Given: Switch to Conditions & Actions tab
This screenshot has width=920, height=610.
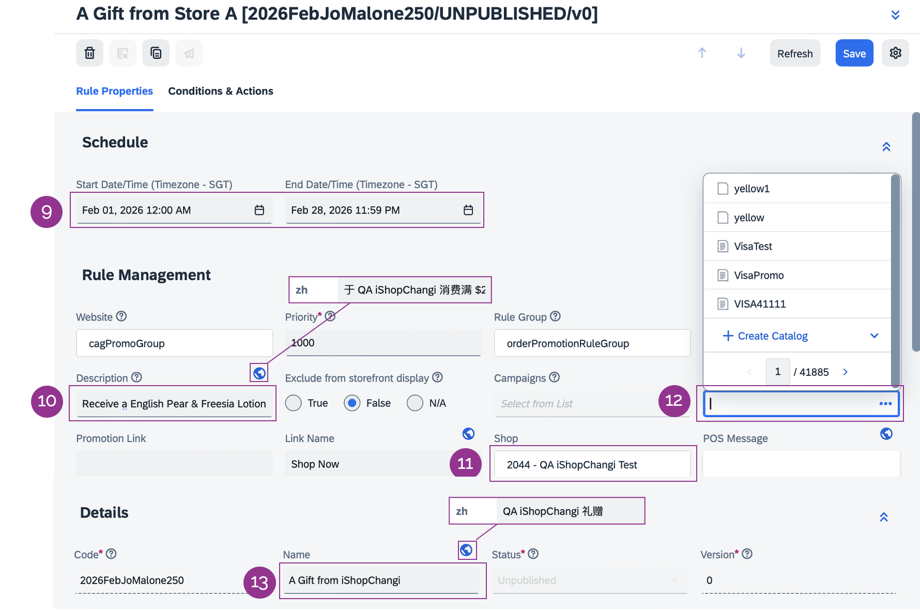Looking at the screenshot, I should pyautogui.click(x=221, y=91).
